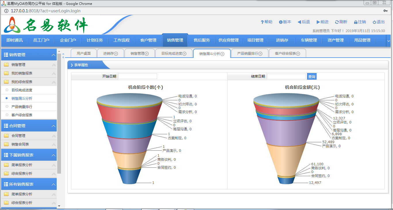Click the Forward arrow icon
This screenshot has height=210, width=393.
(318, 22)
